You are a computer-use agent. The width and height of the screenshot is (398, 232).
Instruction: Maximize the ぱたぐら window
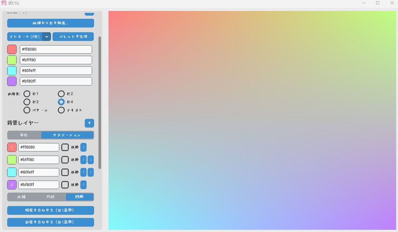tap(378, 3)
